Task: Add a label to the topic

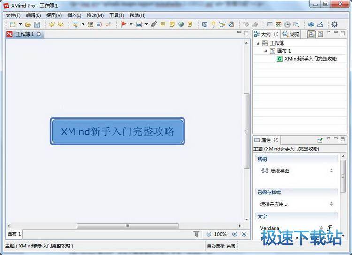Action: click(x=163, y=24)
